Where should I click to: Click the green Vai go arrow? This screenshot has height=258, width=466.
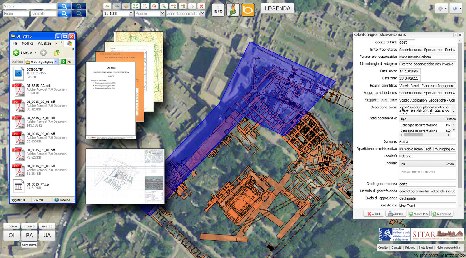[63, 62]
